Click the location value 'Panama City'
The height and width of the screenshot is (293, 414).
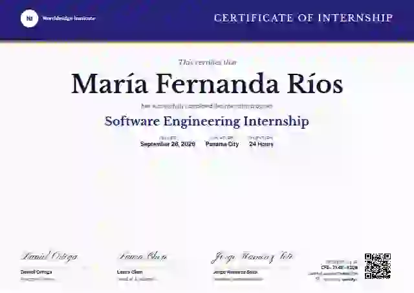click(x=222, y=144)
